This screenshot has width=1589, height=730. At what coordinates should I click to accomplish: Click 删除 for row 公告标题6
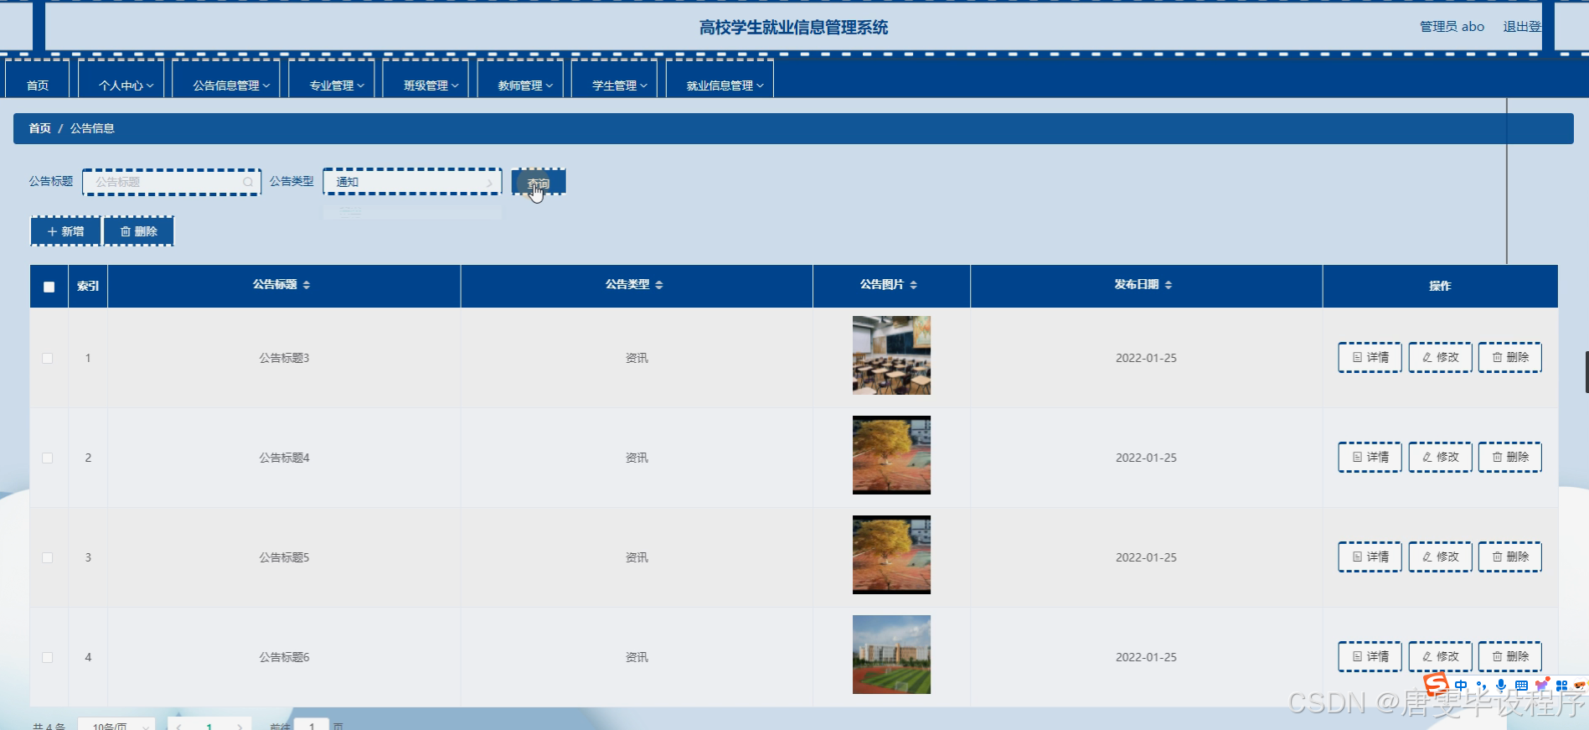click(1510, 656)
